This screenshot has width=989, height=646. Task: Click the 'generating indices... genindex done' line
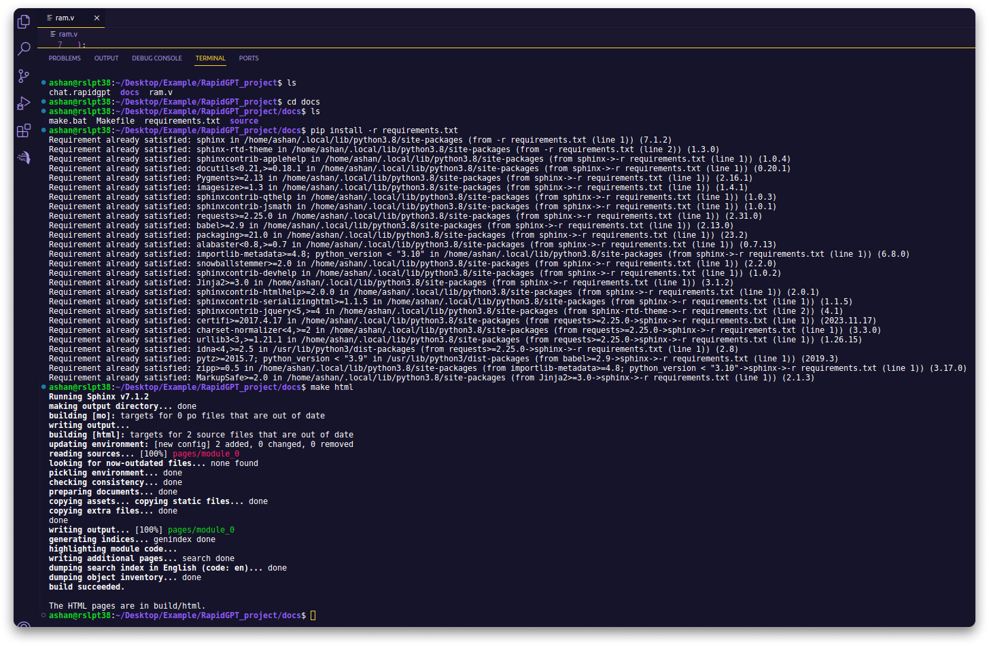[x=132, y=539]
